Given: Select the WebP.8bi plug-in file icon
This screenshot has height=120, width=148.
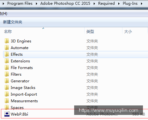Looking at the screenshot, I should pyautogui.click(x=7, y=114).
